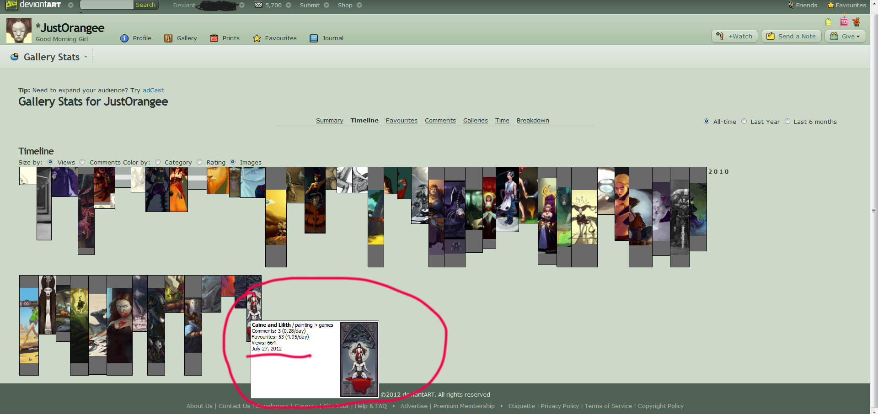
Task: Click into the top search input field
Action: pyautogui.click(x=107, y=5)
